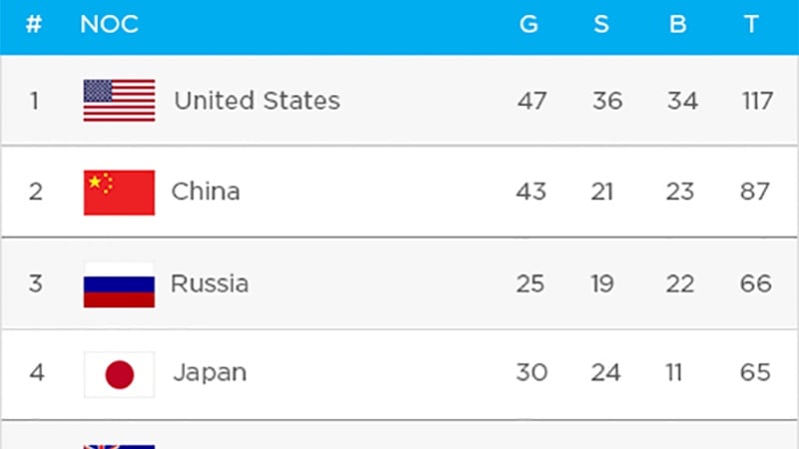Click China's gold count 43
799x449 pixels.
[531, 192]
